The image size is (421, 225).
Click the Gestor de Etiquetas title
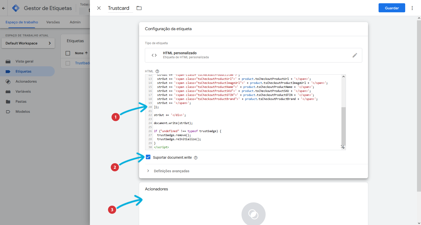48,8
